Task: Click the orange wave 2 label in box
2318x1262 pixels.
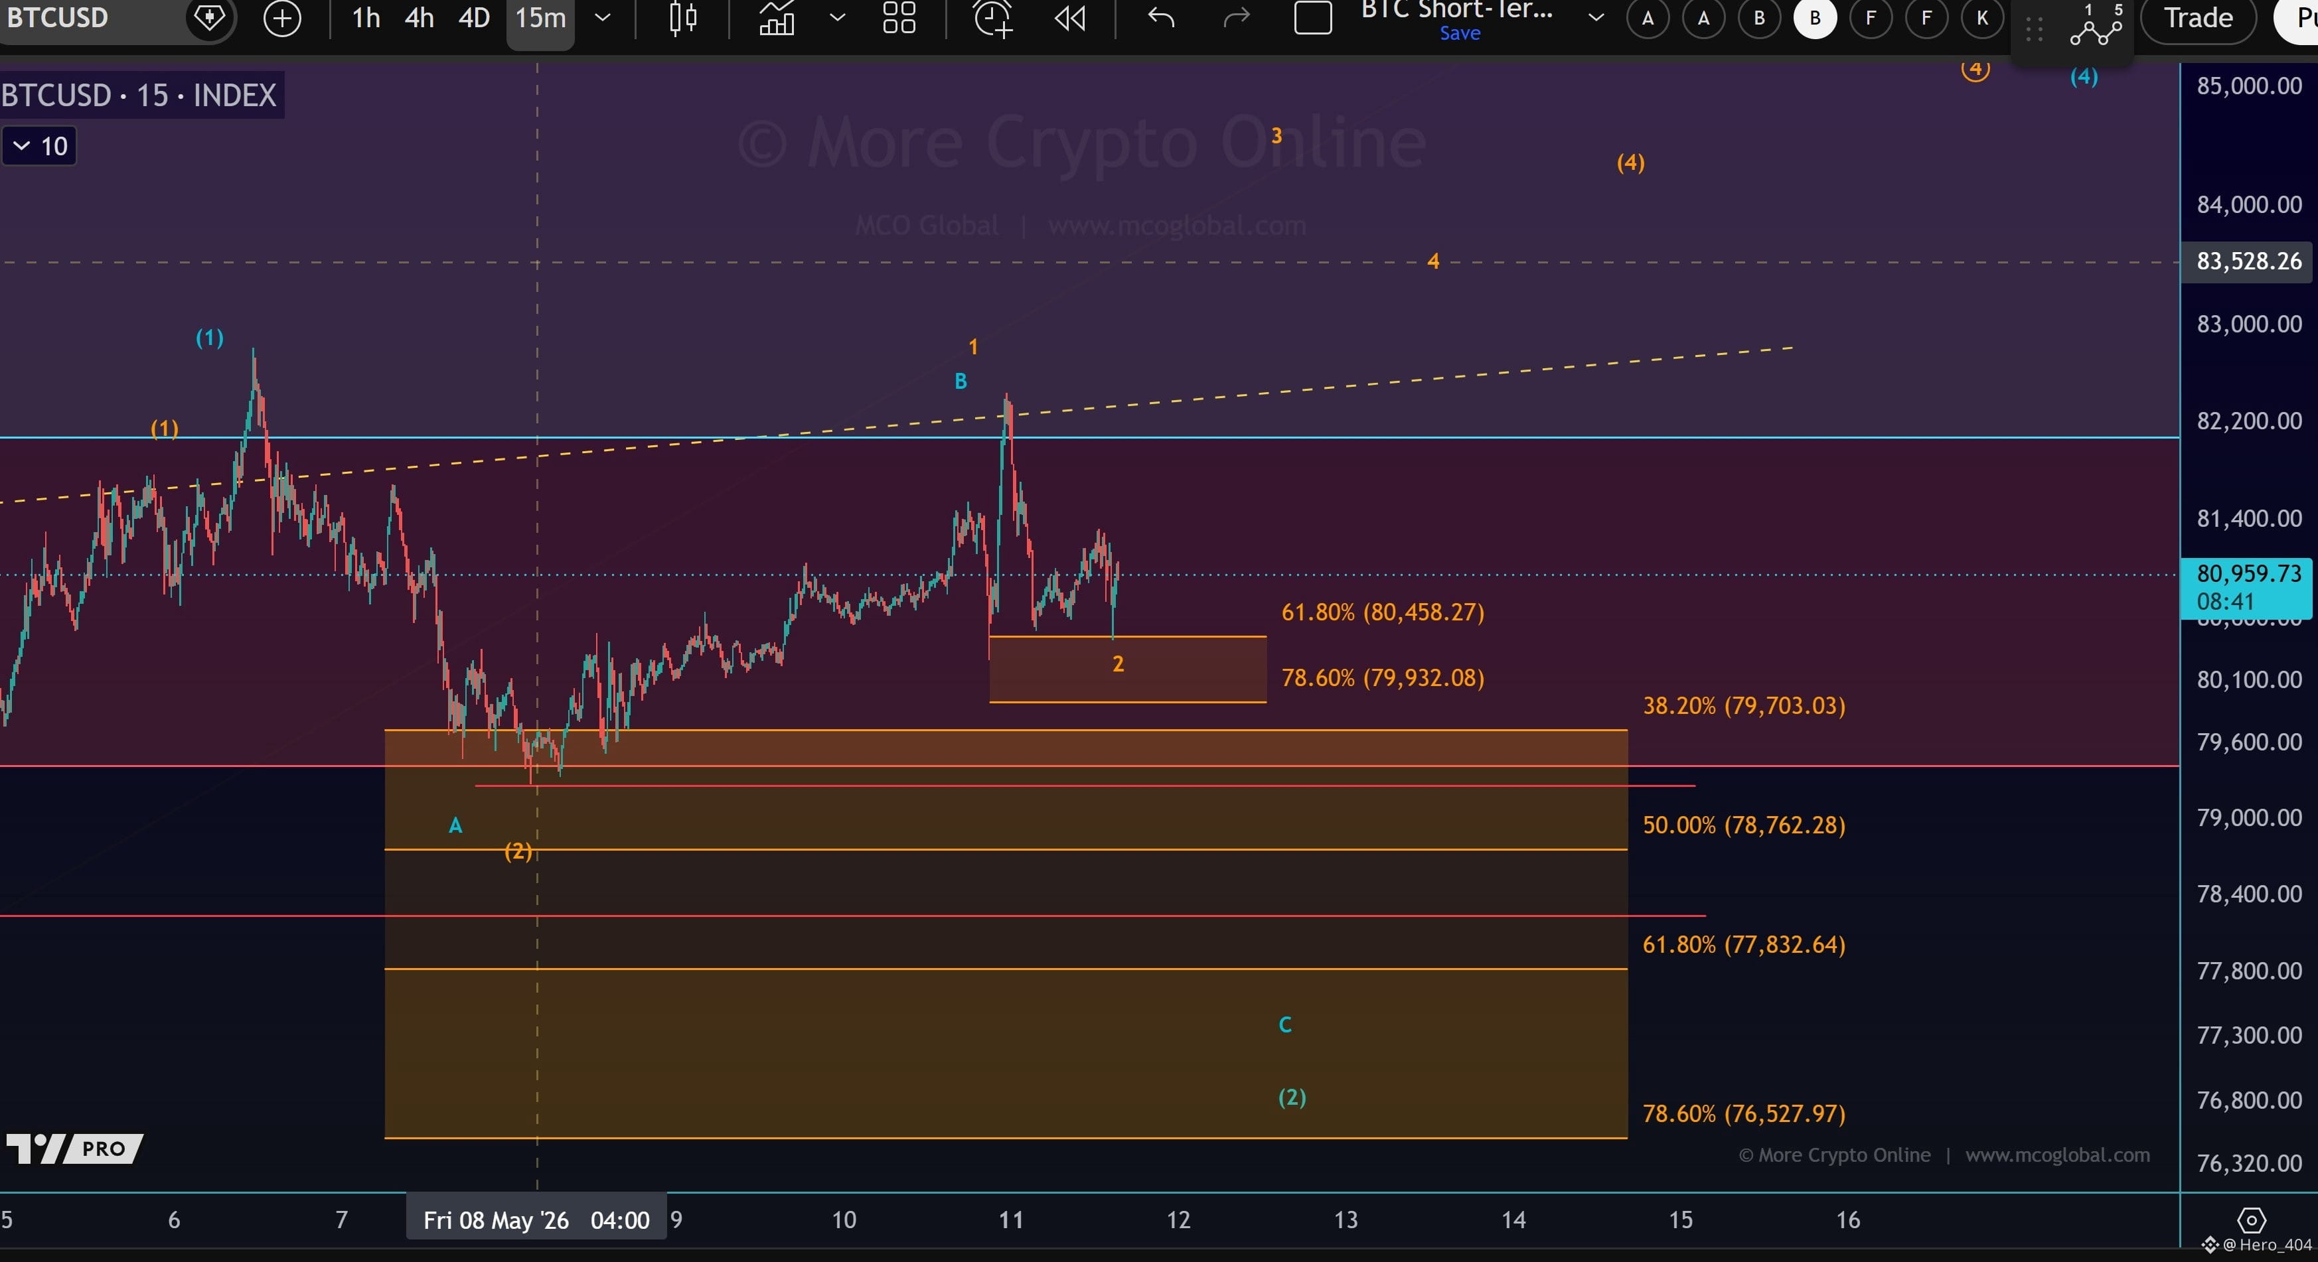Action: 1118,664
